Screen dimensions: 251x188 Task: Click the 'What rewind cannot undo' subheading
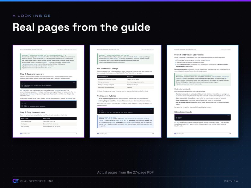[182, 89]
